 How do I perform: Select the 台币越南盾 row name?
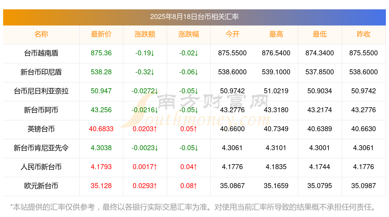click(x=41, y=53)
